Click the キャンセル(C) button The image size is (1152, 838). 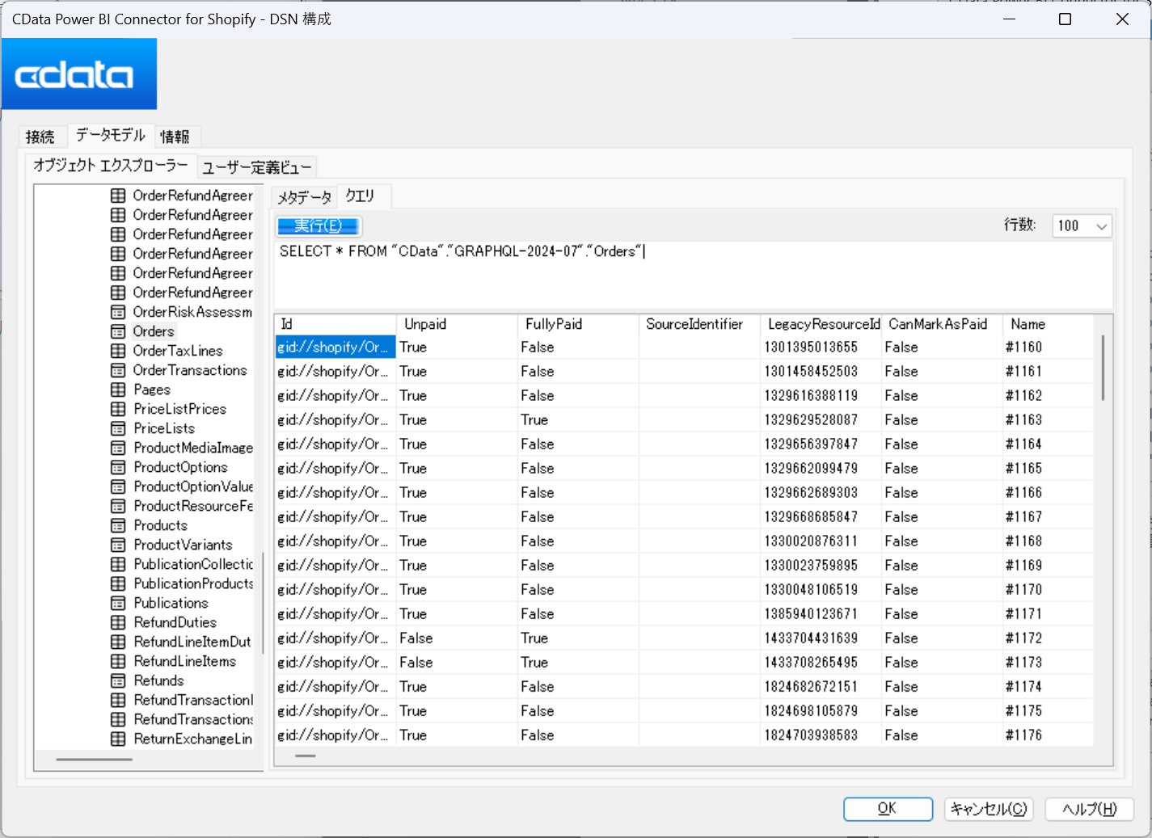click(989, 809)
